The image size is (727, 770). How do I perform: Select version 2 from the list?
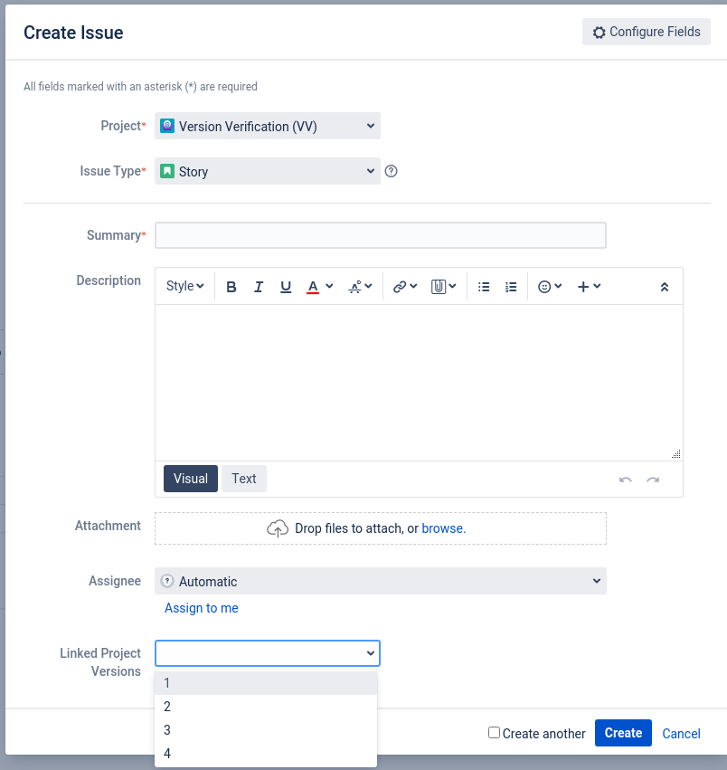[266, 707]
